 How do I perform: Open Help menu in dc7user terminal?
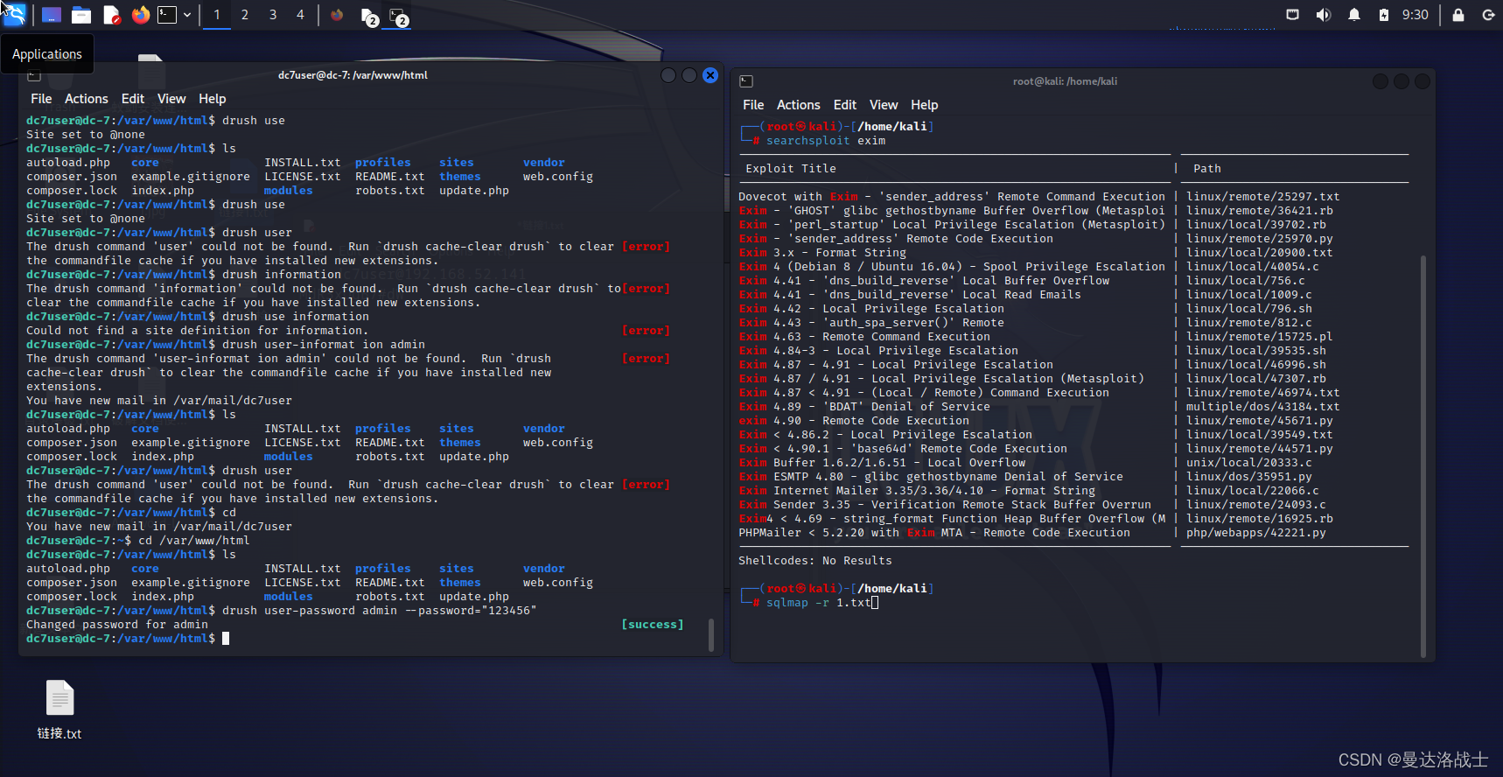point(213,99)
